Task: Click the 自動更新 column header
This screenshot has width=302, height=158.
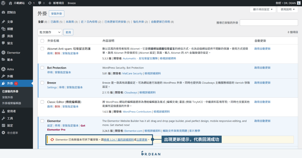Action: pos(260,41)
